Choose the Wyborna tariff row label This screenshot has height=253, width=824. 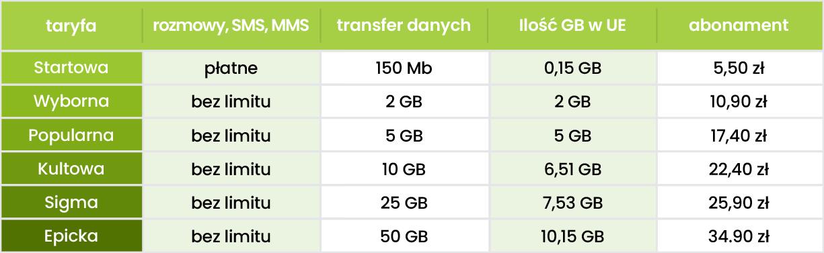pyautogui.click(x=71, y=102)
